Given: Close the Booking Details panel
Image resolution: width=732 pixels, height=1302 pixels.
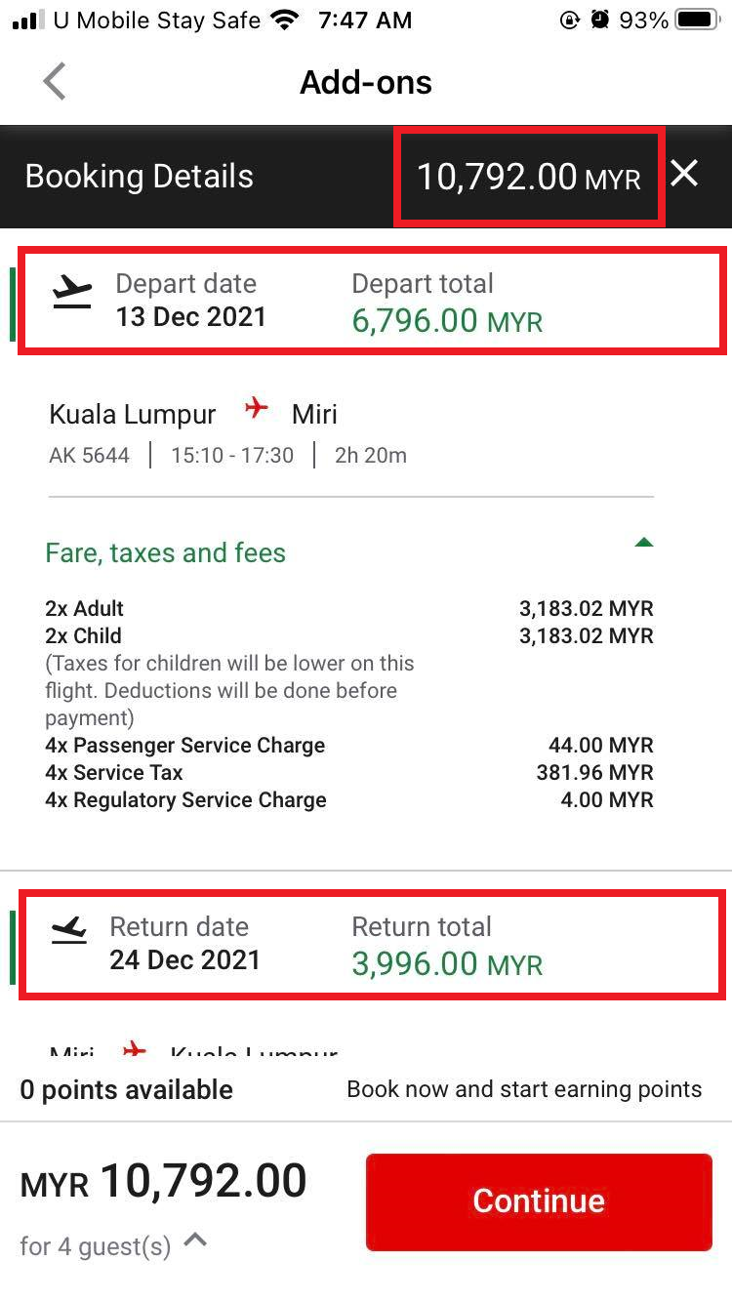Looking at the screenshot, I should coord(685,175).
